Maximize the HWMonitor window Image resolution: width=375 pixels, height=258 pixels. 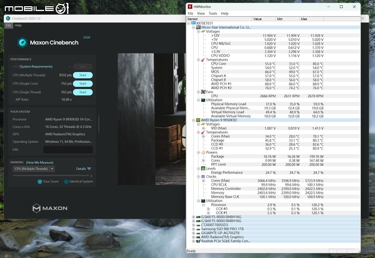[x=341, y=7]
